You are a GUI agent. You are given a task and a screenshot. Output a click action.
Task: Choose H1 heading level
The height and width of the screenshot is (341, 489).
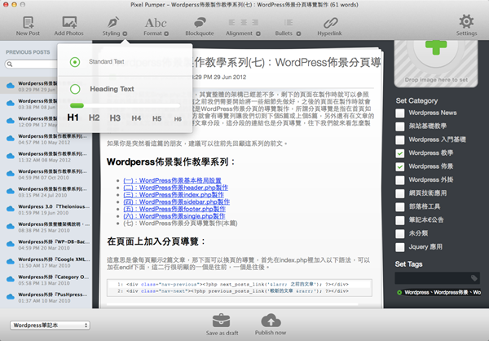tap(73, 117)
